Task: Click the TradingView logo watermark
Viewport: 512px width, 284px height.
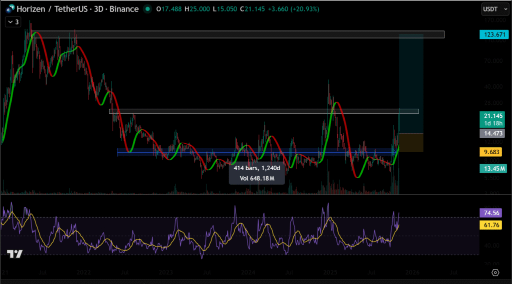Action: [15, 254]
